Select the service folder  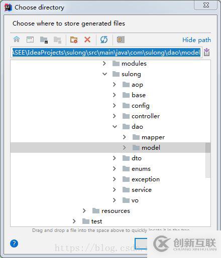[x=142, y=190]
